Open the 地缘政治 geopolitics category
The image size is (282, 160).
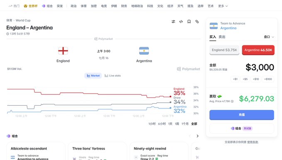pos(137,6)
